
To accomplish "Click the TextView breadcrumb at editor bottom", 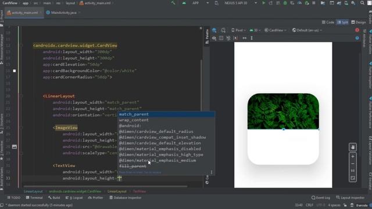I will 139,192.
